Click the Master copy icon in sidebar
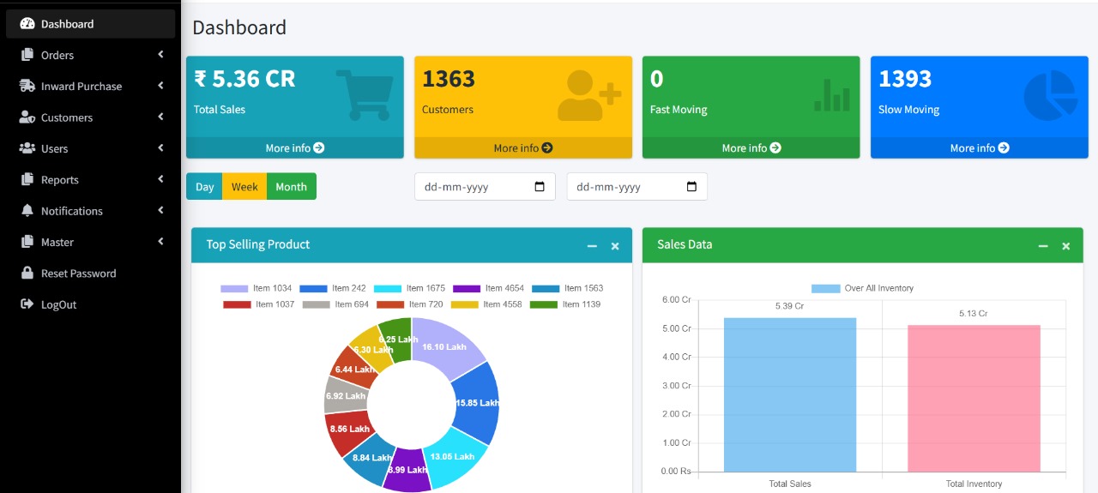 click(x=27, y=242)
